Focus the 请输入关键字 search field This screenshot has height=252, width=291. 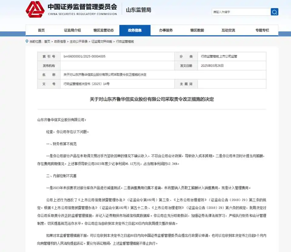(241, 12)
